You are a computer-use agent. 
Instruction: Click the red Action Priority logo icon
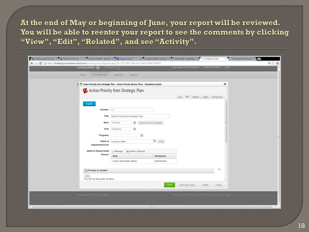click(85, 91)
